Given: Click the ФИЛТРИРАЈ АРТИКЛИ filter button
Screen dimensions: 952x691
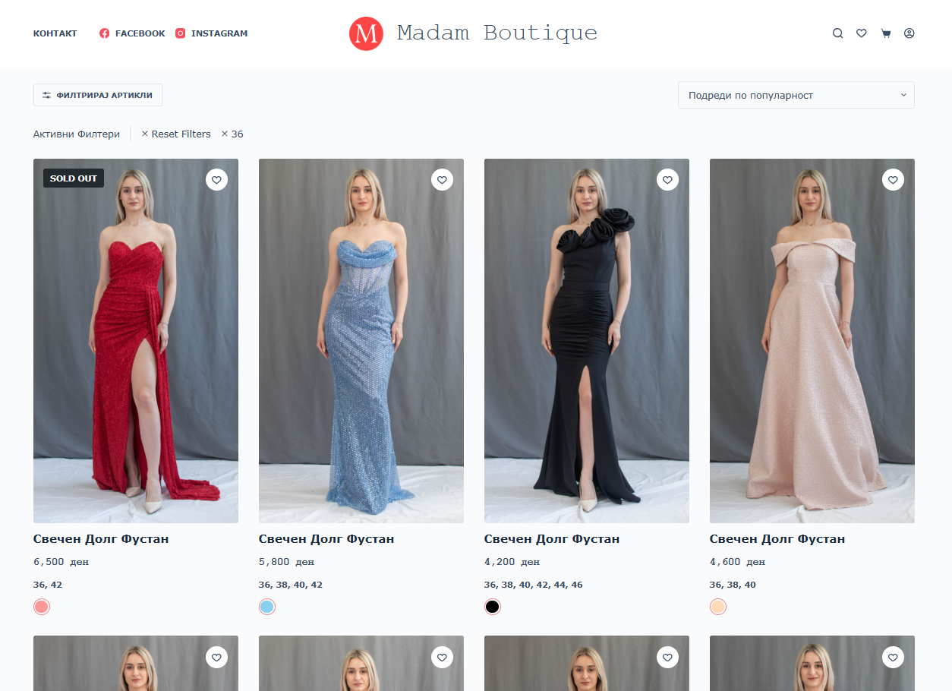Looking at the screenshot, I should 98,95.
